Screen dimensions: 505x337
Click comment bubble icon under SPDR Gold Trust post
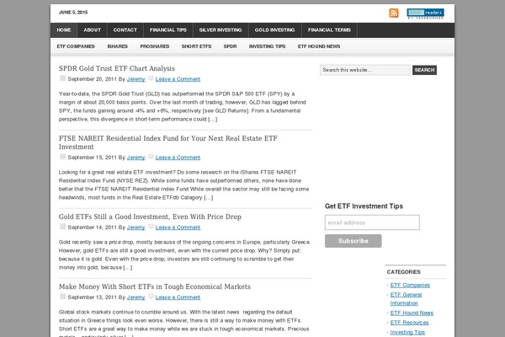(x=151, y=78)
